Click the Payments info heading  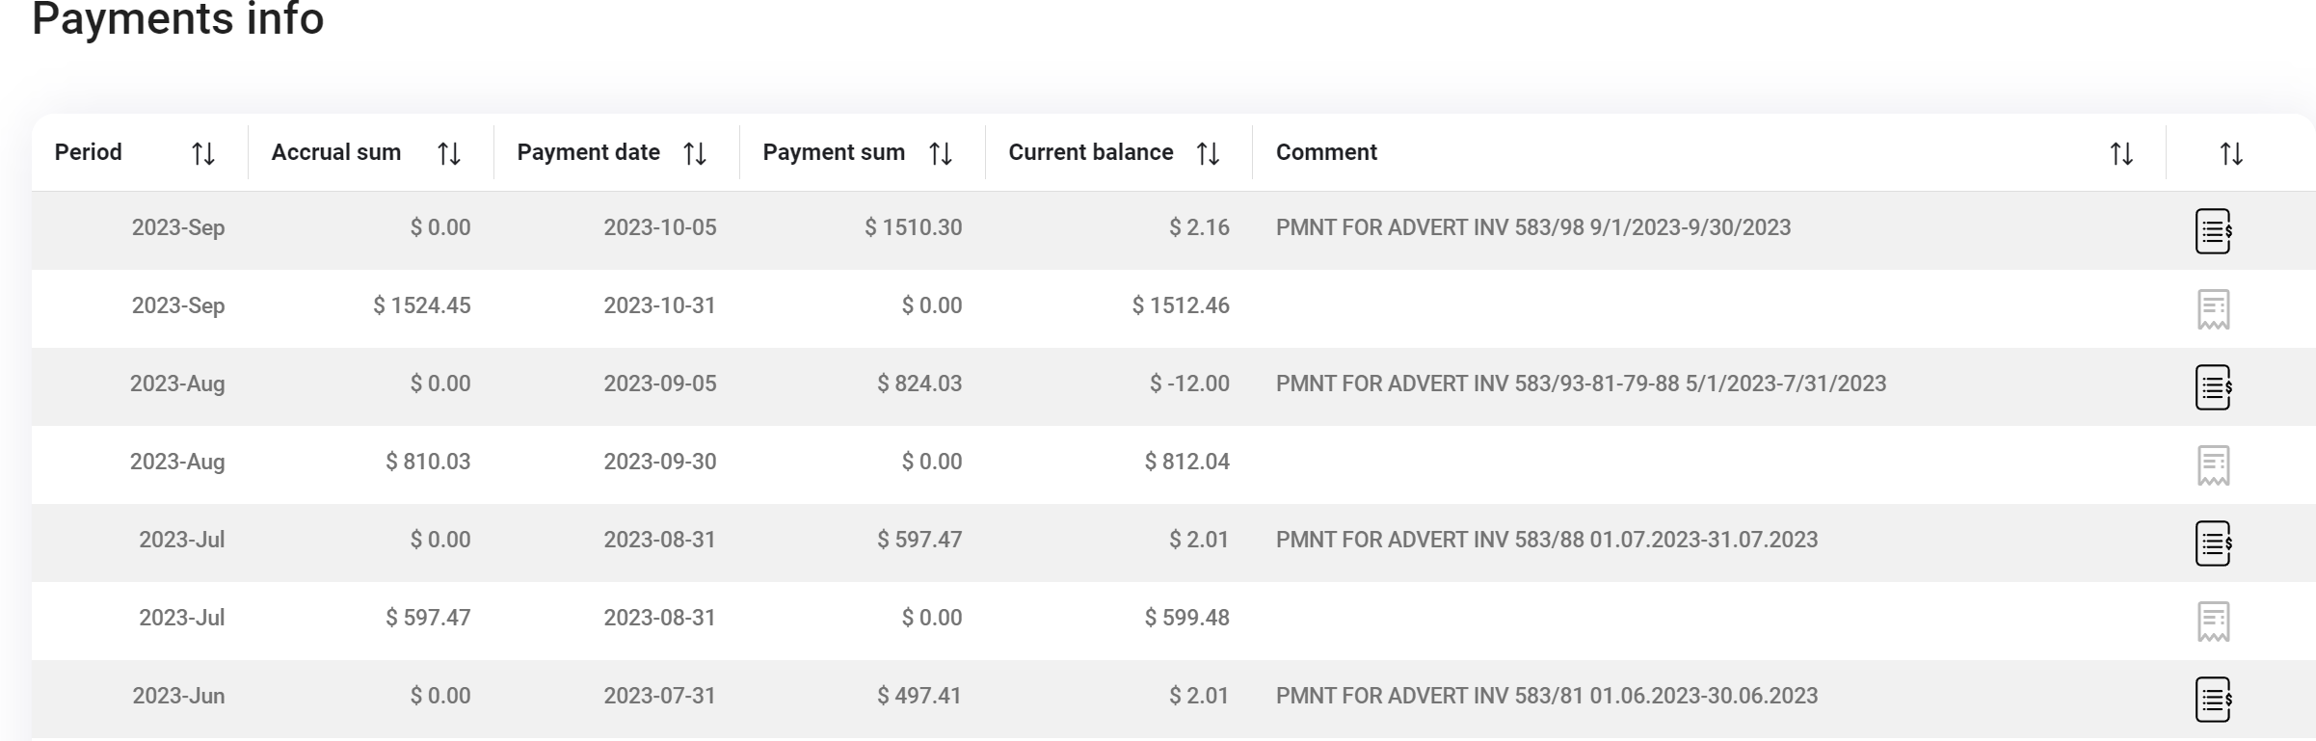178,19
